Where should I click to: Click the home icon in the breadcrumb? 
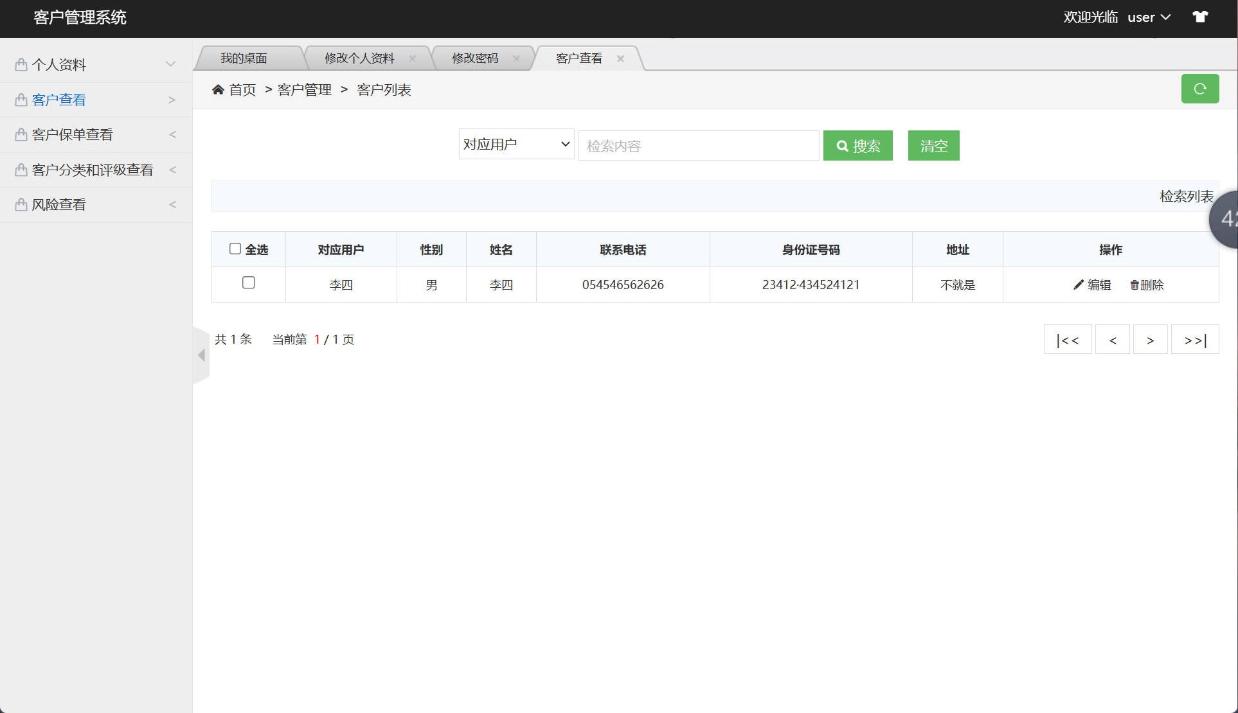coord(219,89)
